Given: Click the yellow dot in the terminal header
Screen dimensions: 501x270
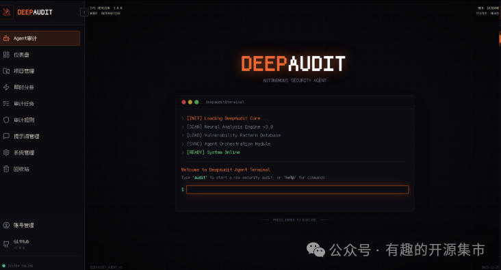Looking at the screenshot, I should (x=190, y=102).
